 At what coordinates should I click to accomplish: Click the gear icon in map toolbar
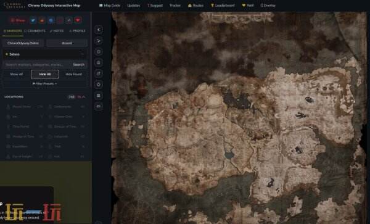[x=99, y=85]
